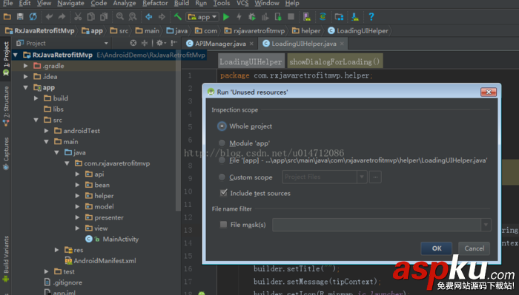Click the Forward navigation arrow
Image resolution: width=519 pixels, height=295 pixels.
[x=162, y=16]
